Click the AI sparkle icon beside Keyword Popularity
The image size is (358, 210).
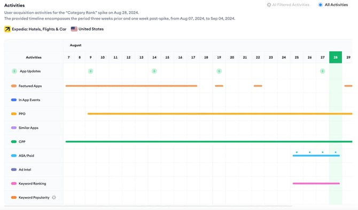[54, 197]
